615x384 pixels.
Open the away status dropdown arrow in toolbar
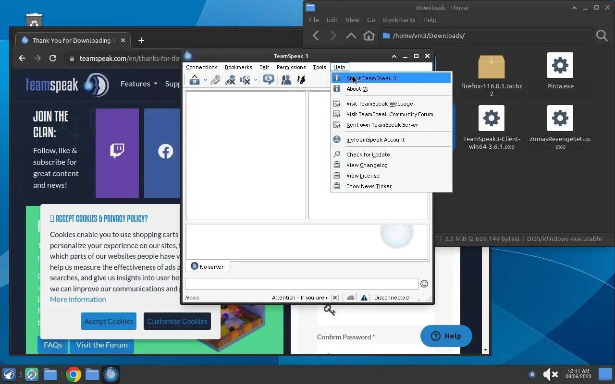pos(205,80)
